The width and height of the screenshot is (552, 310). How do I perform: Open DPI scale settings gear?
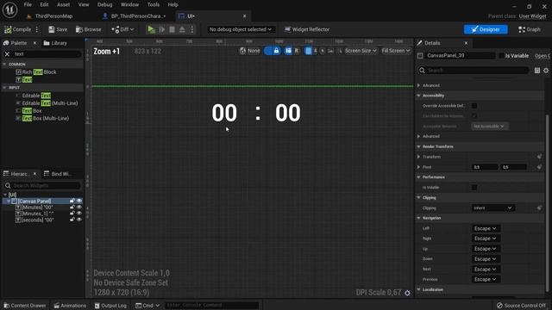(407, 293)
